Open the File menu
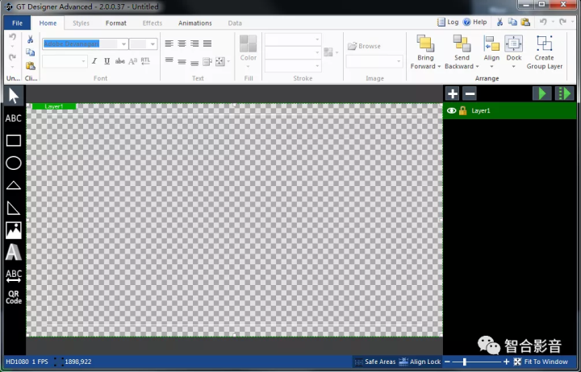The image size is (581, 372). point(18,23)
